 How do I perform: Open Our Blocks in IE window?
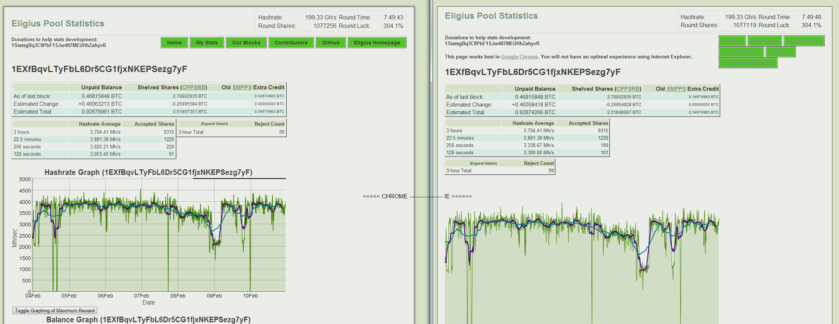804,41
